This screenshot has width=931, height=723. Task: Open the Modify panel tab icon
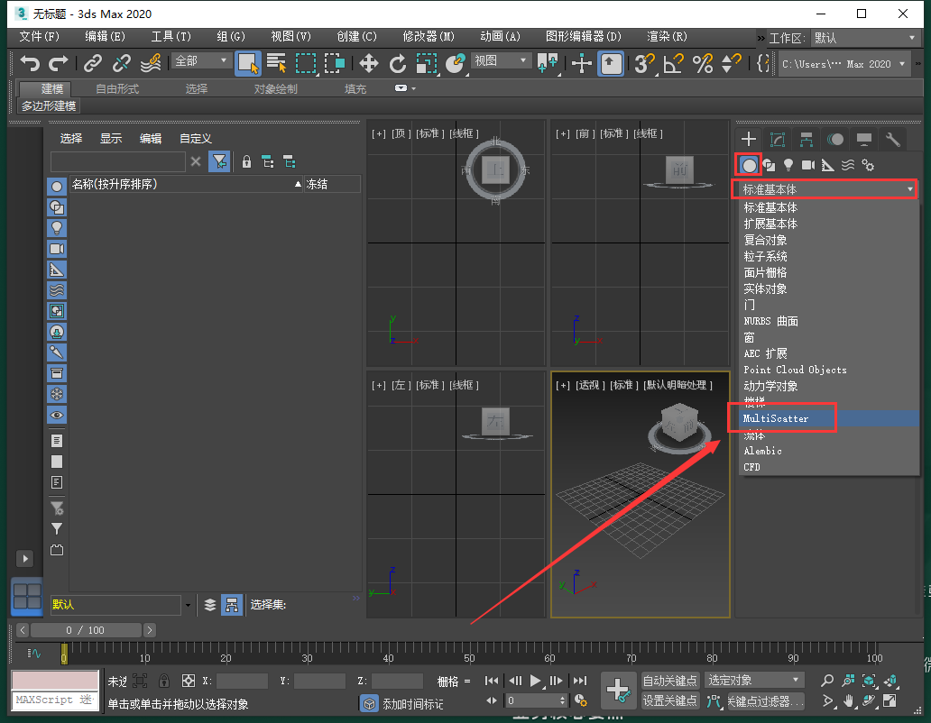(x=777, y=139)
